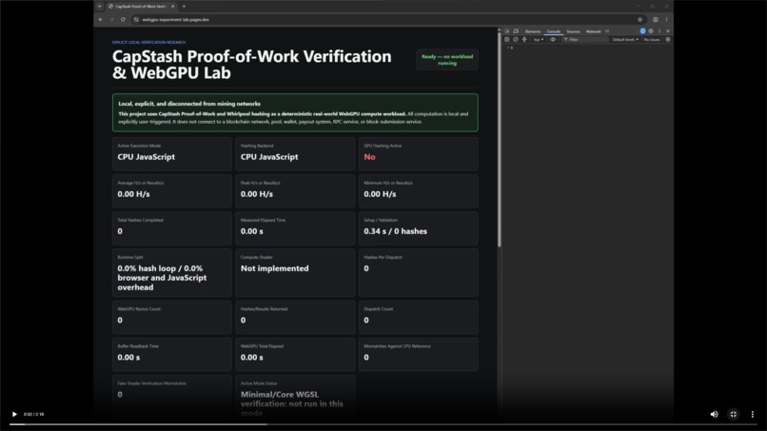
Task: Go forward using the browser forward arrow
Action: (111, 20)
